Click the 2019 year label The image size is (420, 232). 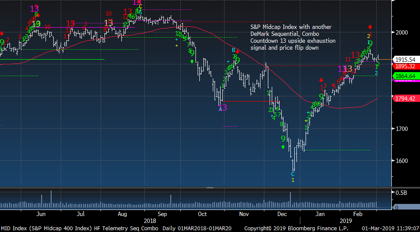tap(345, 221)
